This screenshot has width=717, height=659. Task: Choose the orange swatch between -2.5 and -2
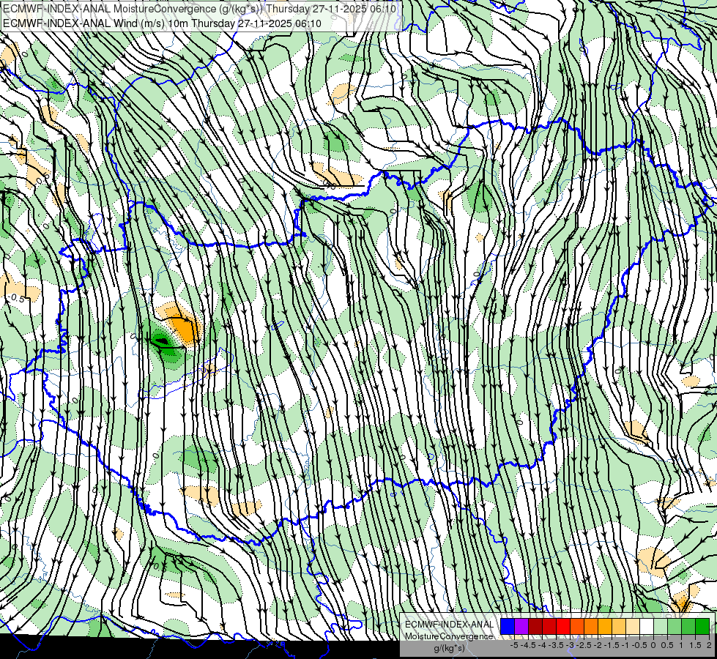(x=591, y=626)
